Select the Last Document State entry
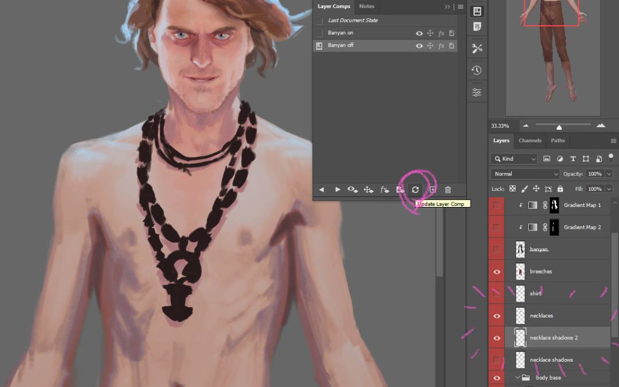This screenshot has width=619, height=387. [x=352, y=21]
